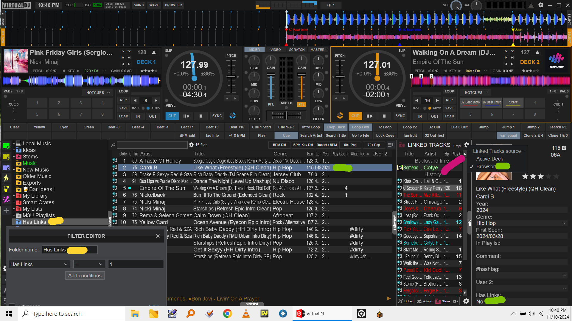This screenshot has height=321, width=572.
Task: Eject deck 1 track
Action: click(154, 52)
